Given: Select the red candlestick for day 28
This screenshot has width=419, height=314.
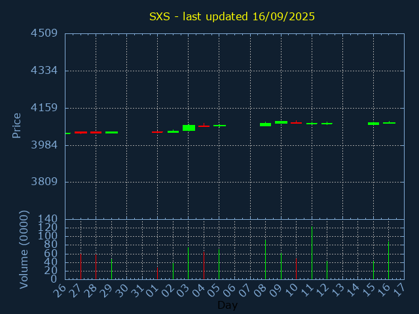Looking at the screenshot, I should tap(96, 132).
